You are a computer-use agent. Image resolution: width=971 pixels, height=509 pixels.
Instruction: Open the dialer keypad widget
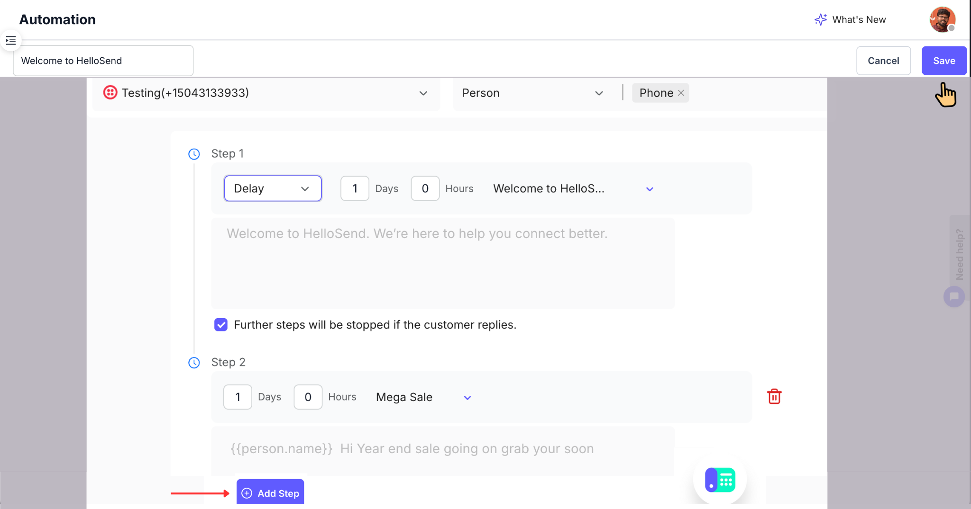[x=720, y=480]
